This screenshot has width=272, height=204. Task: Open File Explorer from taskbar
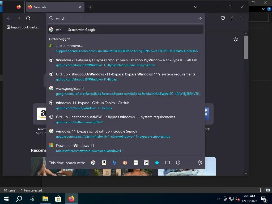pos(45,199)
